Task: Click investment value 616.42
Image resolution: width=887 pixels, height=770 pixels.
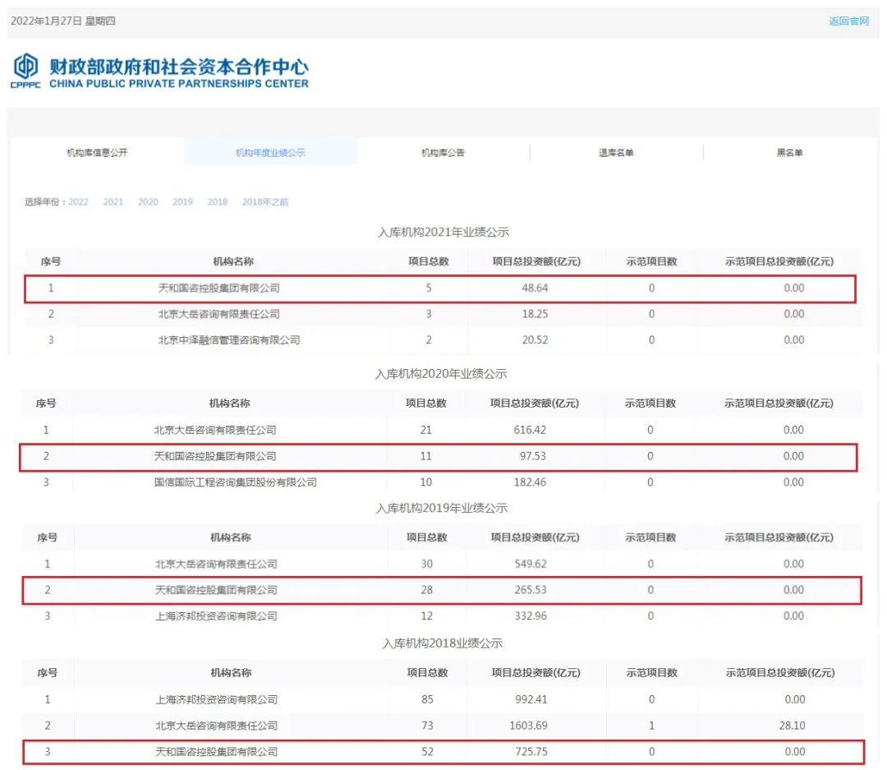Action: tap(530, 431)
